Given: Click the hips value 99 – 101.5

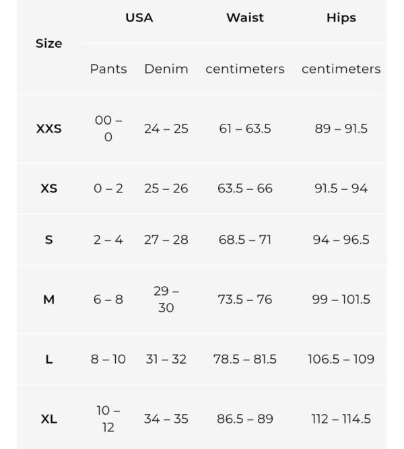Looking at the screenshot, I should (x=341, y=300).
